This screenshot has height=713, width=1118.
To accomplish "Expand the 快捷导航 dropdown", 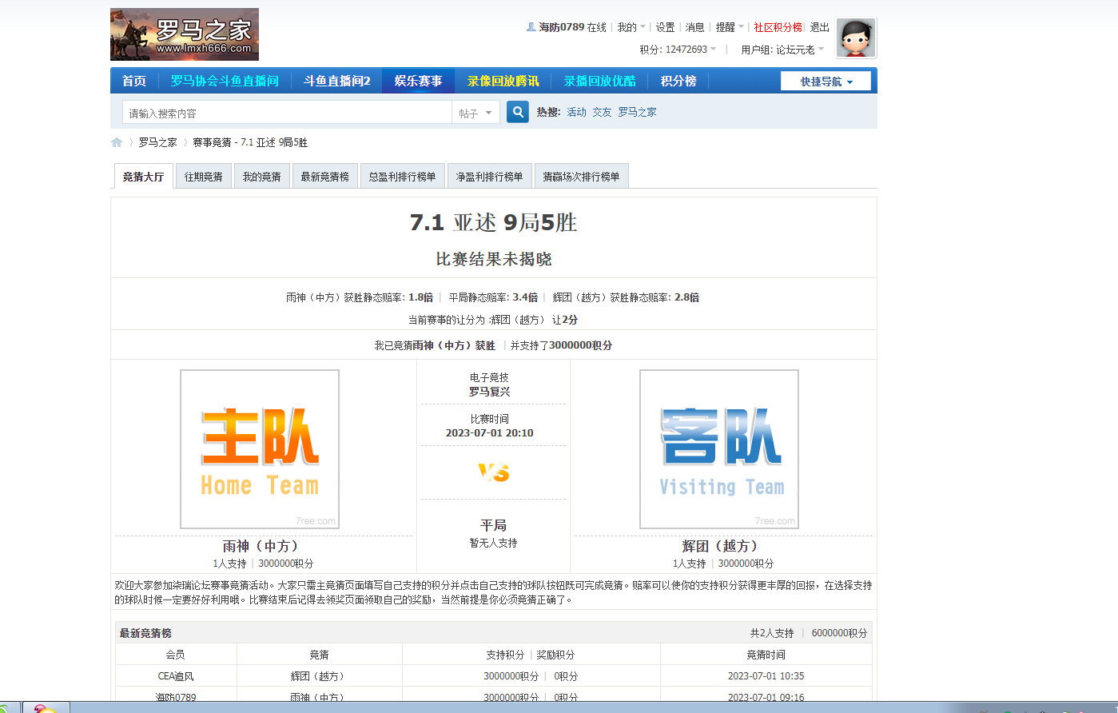I will (826, 82).
